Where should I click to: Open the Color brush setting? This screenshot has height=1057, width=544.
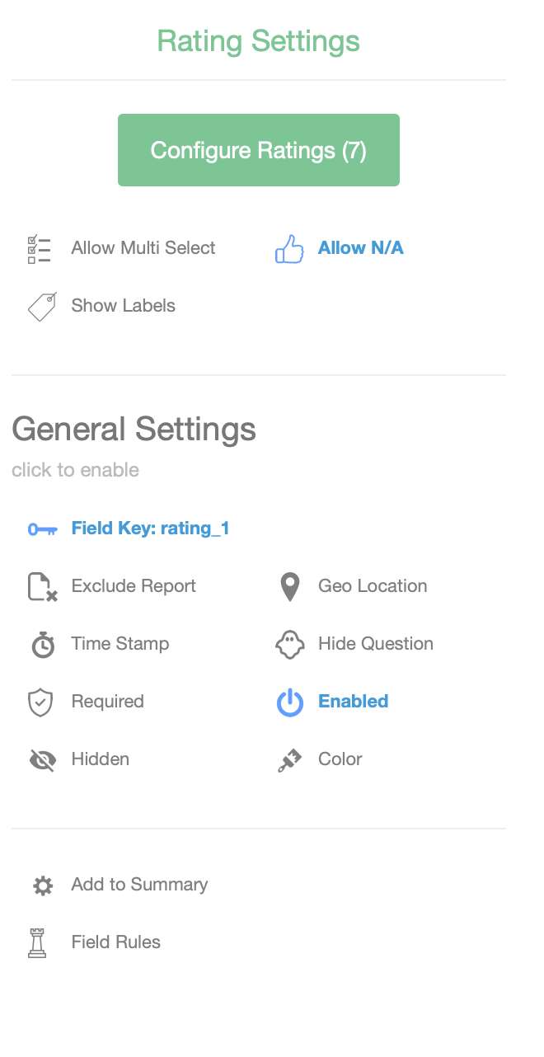(340, 759)
